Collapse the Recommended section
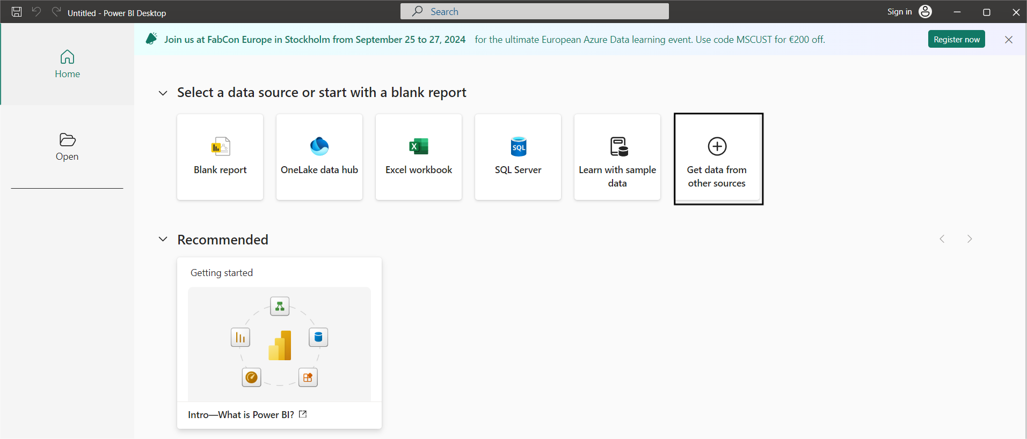The width and height of the screenshot is (1027, 439). coord(163,239)
